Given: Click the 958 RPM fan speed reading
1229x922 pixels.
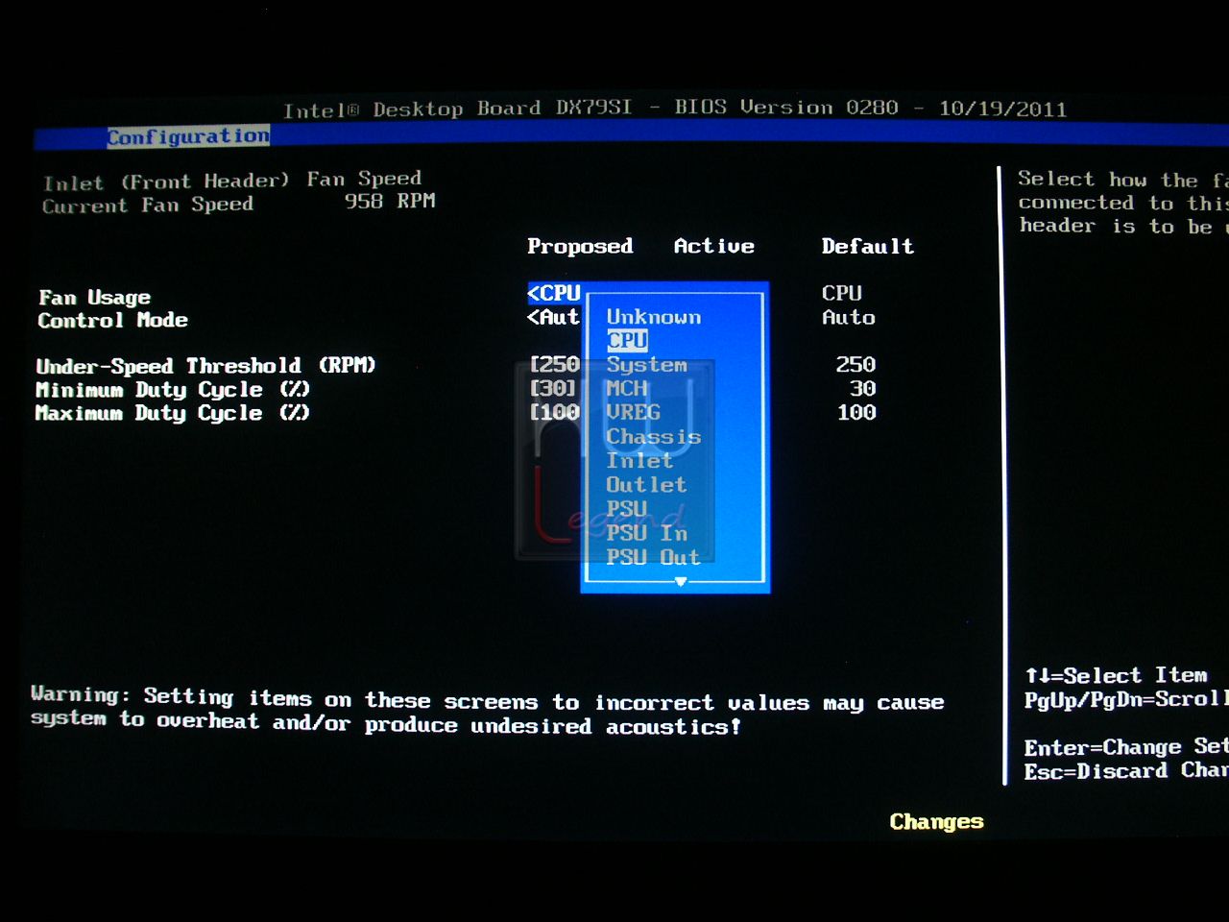Looking at the screenshot, I should (390, 201).
